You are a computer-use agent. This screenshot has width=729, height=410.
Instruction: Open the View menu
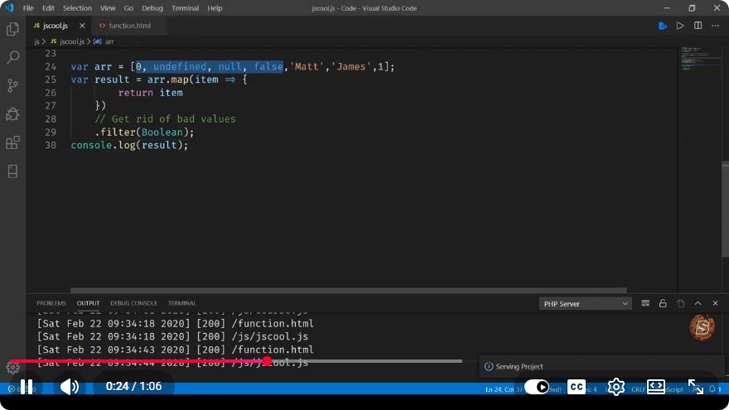[x=108, y=8]
